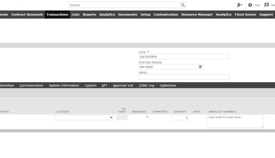Viewport: 275px width, 158px height.
Task: Switch to the System Information subtab
Action: pyautogui.click(x=64, y=85)
